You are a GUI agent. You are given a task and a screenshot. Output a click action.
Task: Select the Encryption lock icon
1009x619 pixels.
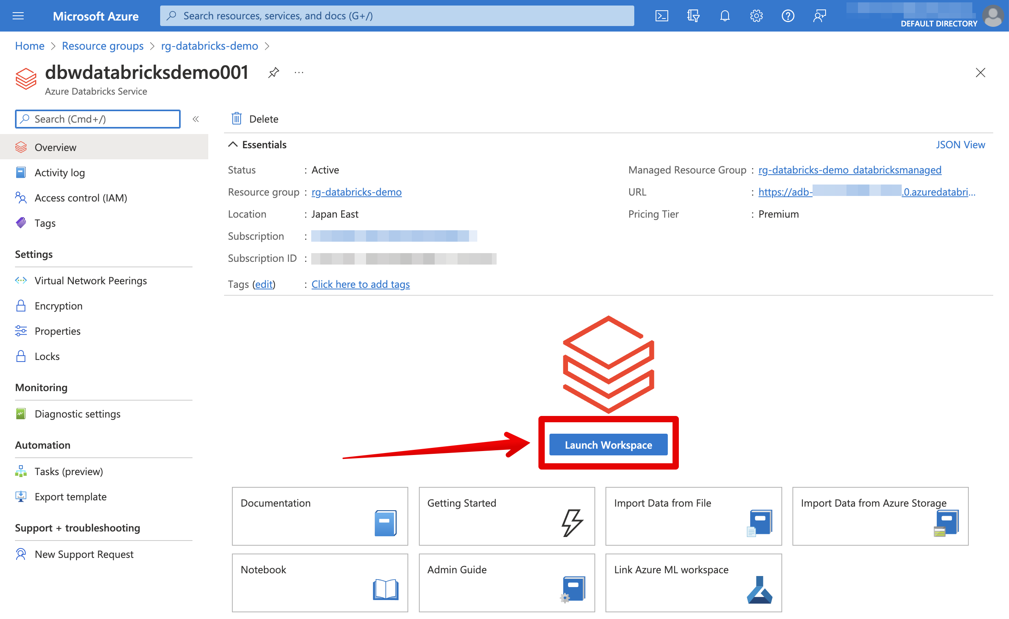[21, 306]
